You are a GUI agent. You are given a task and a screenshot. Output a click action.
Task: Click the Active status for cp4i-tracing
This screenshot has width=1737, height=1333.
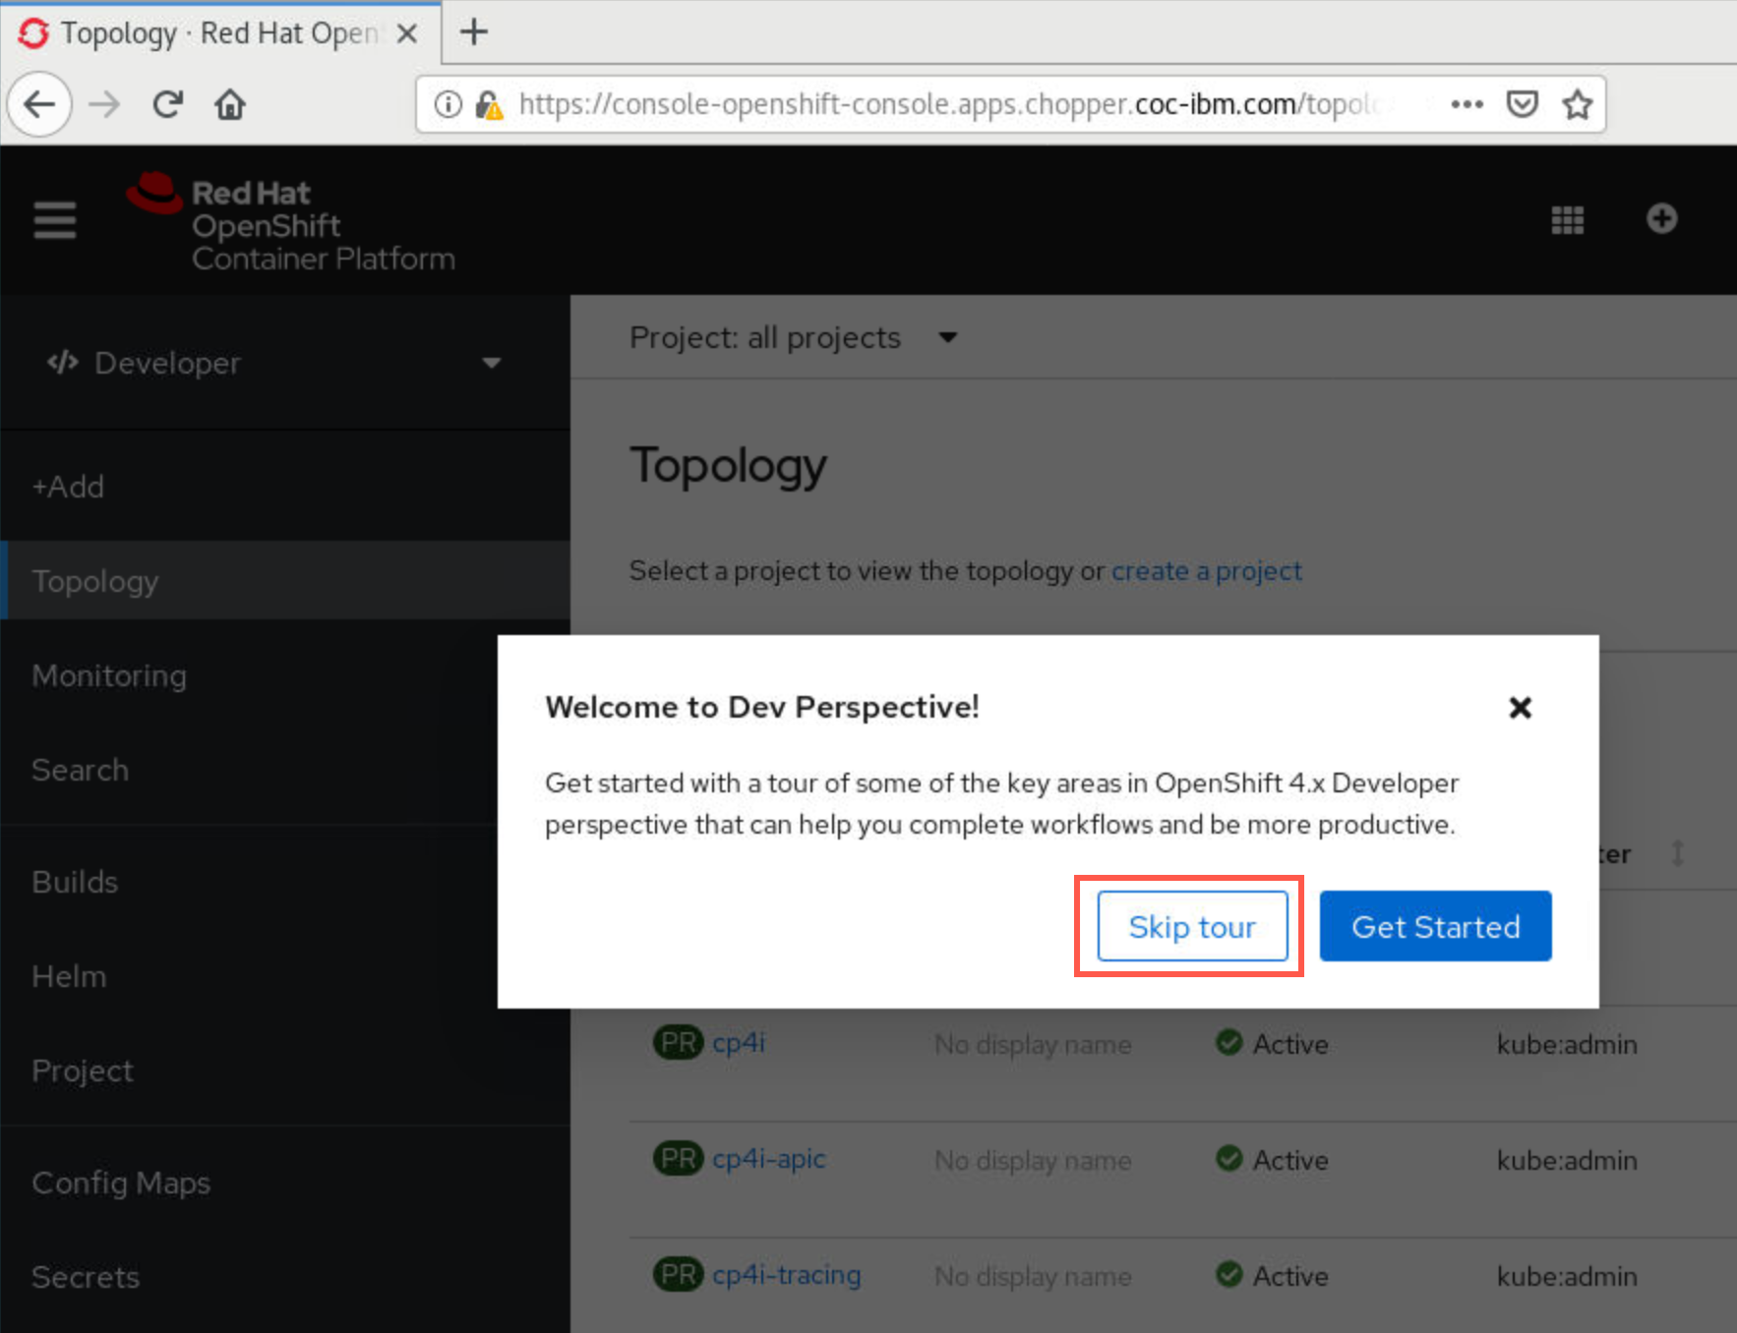pos(1272,1276)
